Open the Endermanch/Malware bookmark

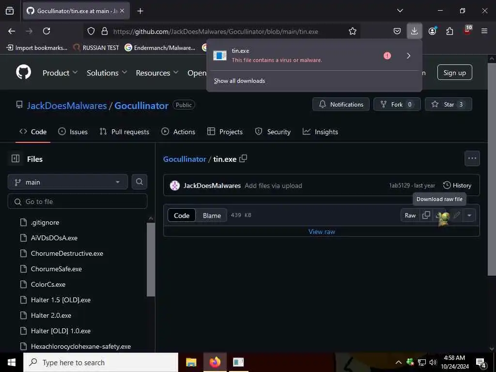coord(160,48)
